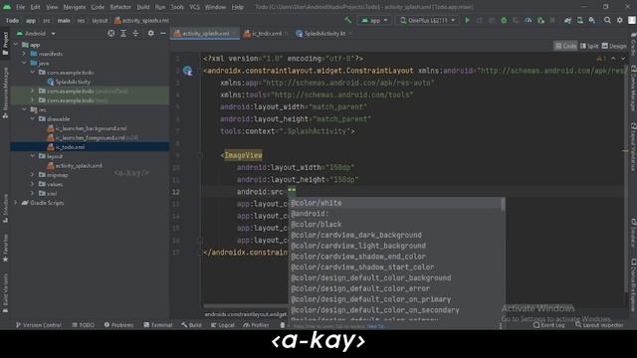Collapse the app module tree node
This screenshot has width=637, height=358.
pos(16,45)
